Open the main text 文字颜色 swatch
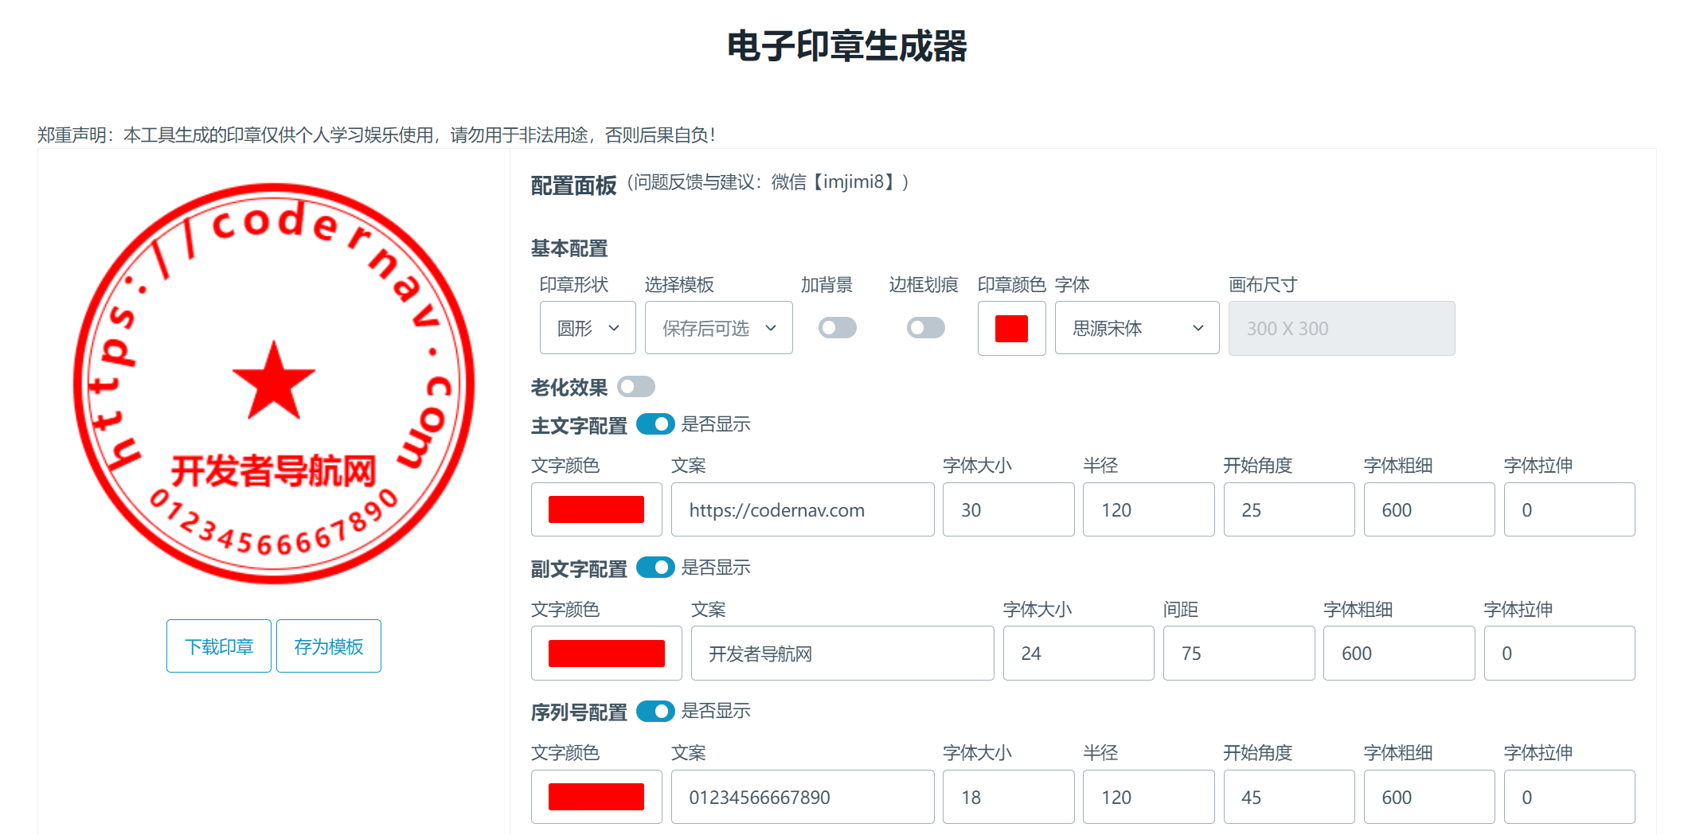 coord(596,509)
